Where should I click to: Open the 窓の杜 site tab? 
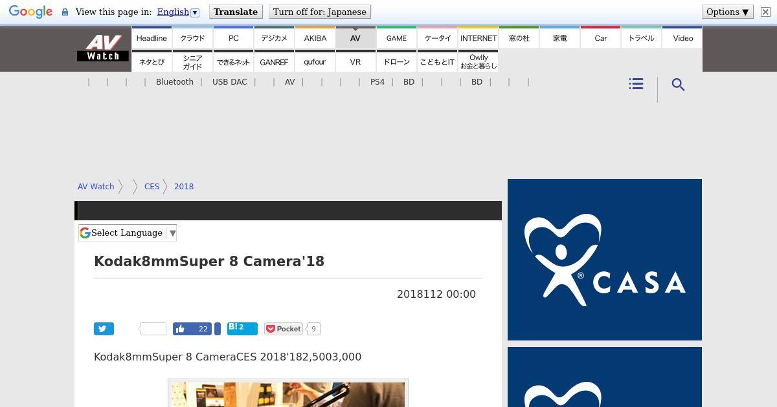click(x=519, y=38)
